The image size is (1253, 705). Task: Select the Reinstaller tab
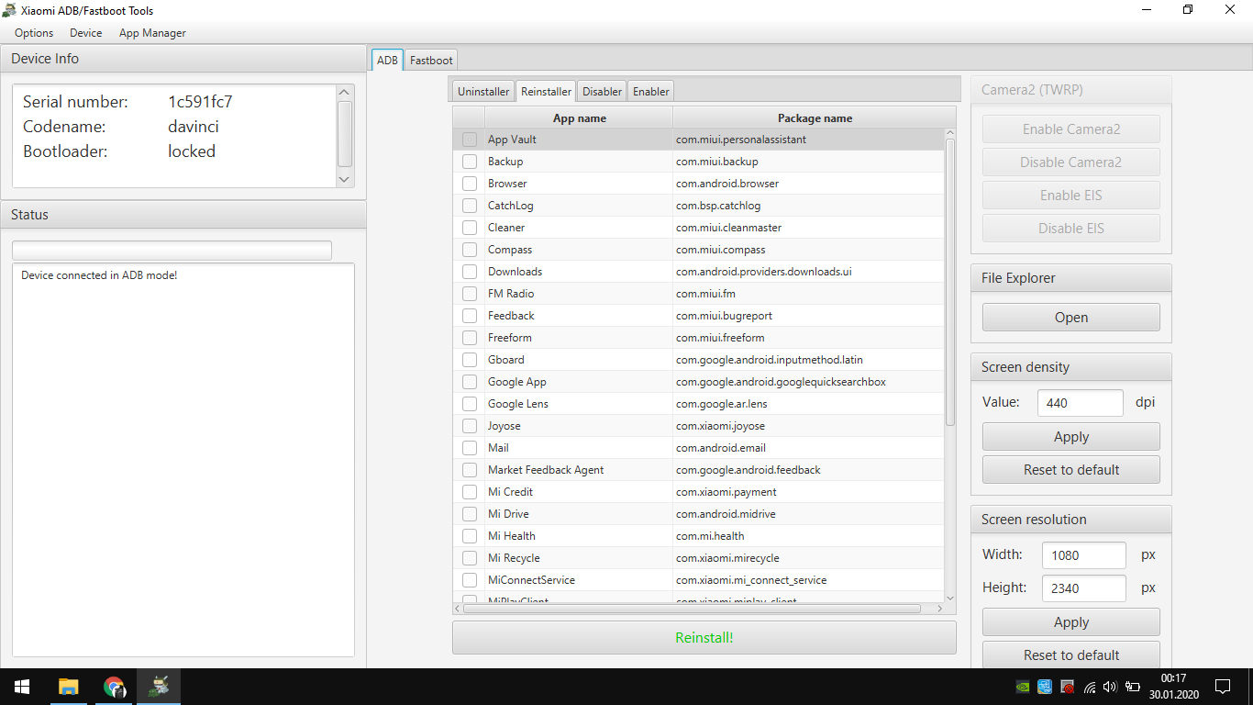[546, 91]
